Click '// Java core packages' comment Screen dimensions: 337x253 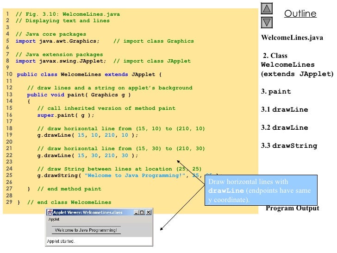click(51, 34)
